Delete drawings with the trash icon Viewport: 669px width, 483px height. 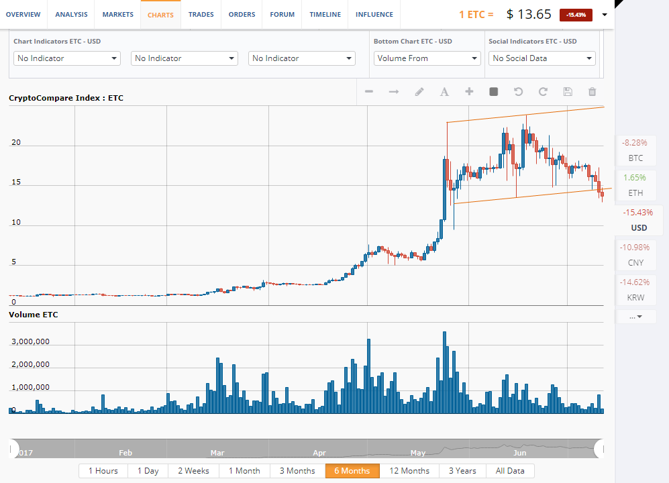[x=592, y=92]
